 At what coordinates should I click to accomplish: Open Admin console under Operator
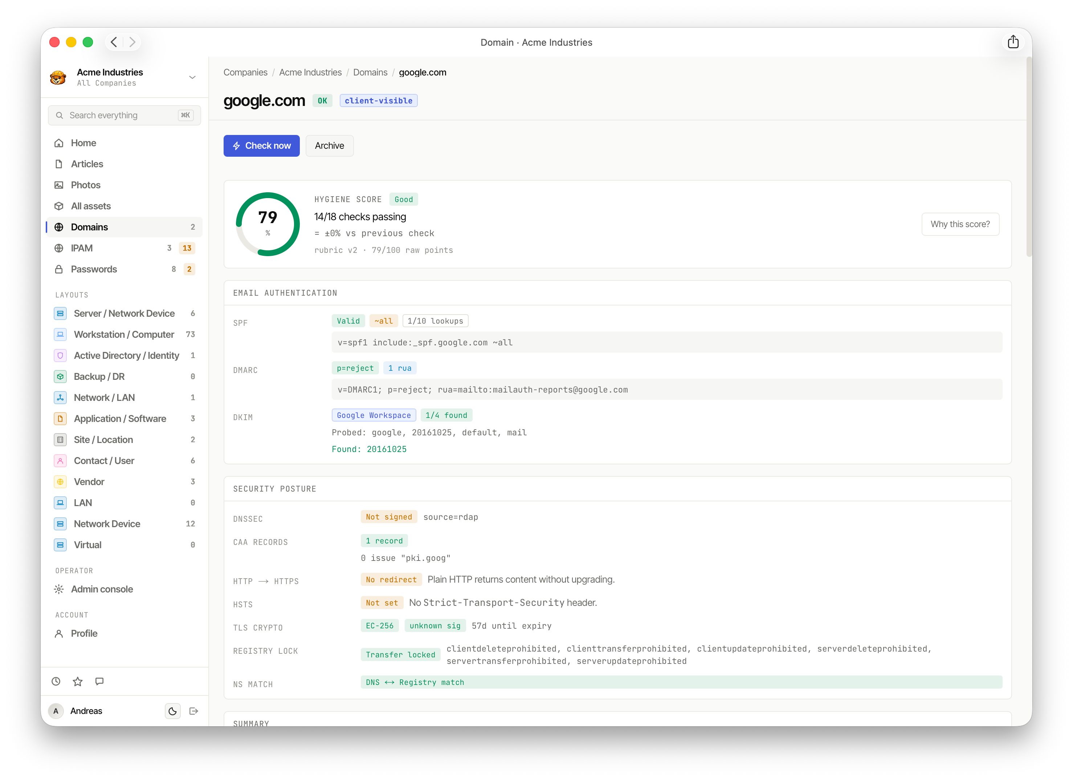(x=125, y=589)
